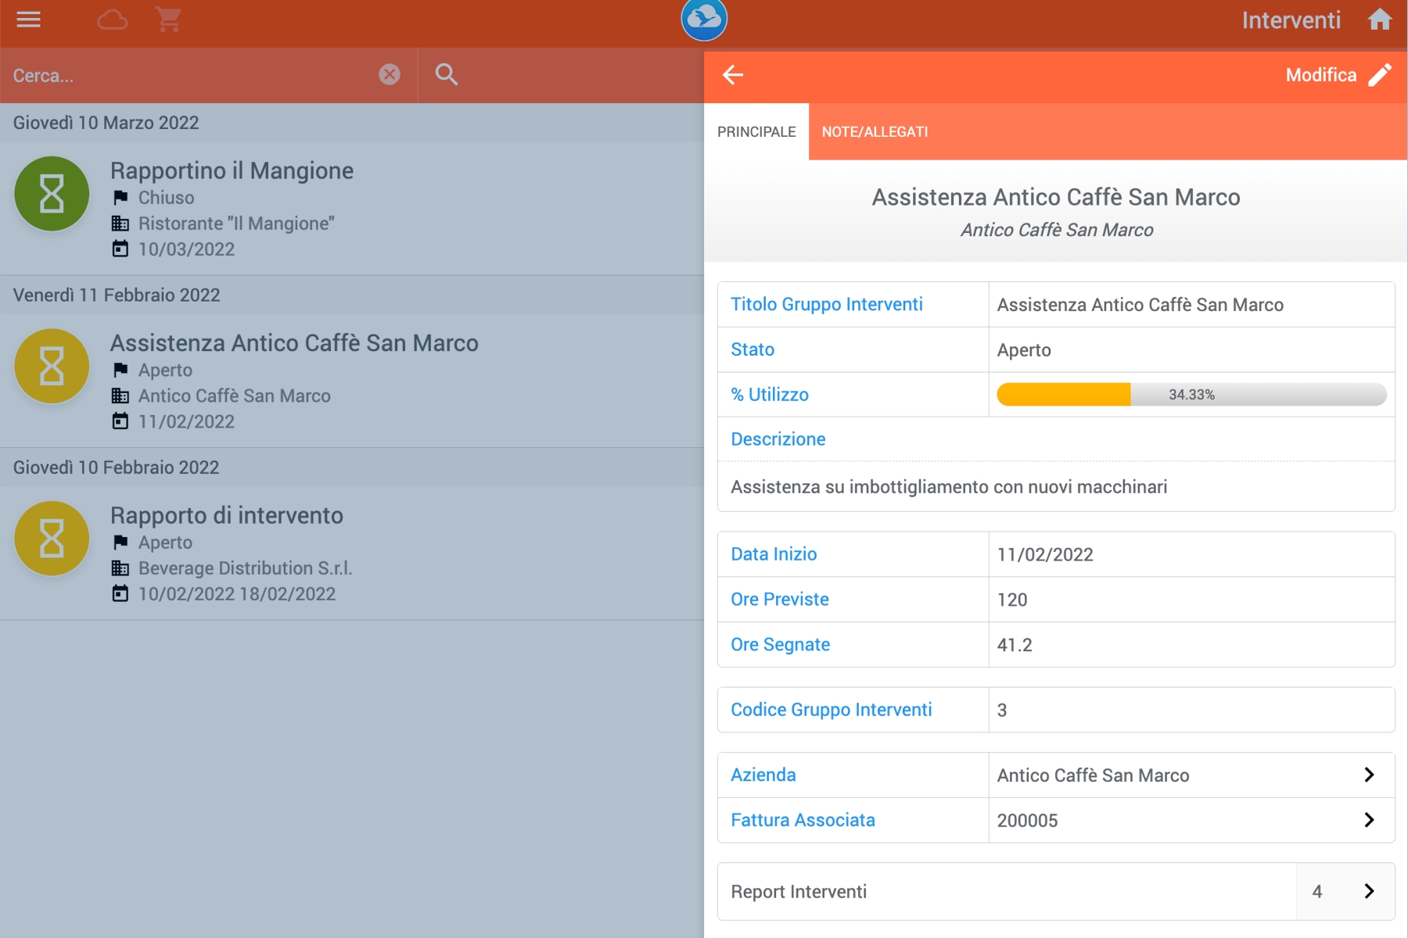Click the Beverage Distribution S.r.l. text
The height and width of the screenshot is (938, 1408).
(246, 568)
